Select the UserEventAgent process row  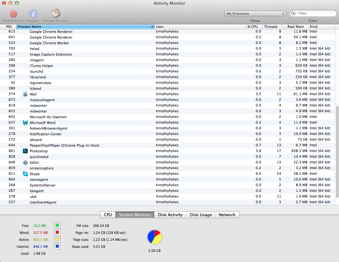(x=168, y=202)
